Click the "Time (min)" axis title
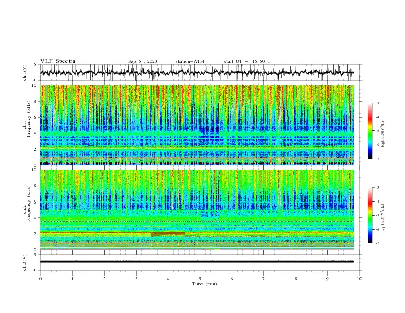Image resolution: width=405 pixels, height=313 pixels. coord(205,284)
